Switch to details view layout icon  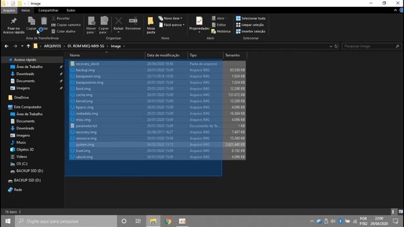tap(393, 212)
